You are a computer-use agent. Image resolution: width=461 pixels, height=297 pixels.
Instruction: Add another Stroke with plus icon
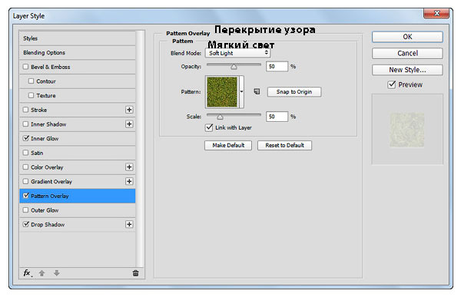click(x=129, y=110)
